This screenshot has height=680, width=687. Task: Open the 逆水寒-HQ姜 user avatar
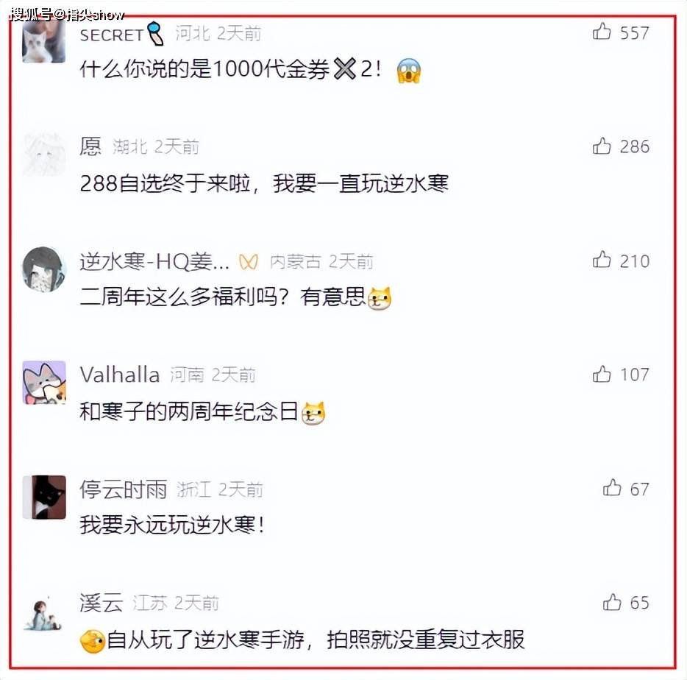44,269
